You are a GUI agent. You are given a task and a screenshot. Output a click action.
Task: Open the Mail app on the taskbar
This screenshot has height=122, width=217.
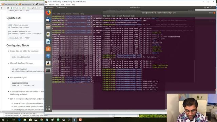coord(36,120)
